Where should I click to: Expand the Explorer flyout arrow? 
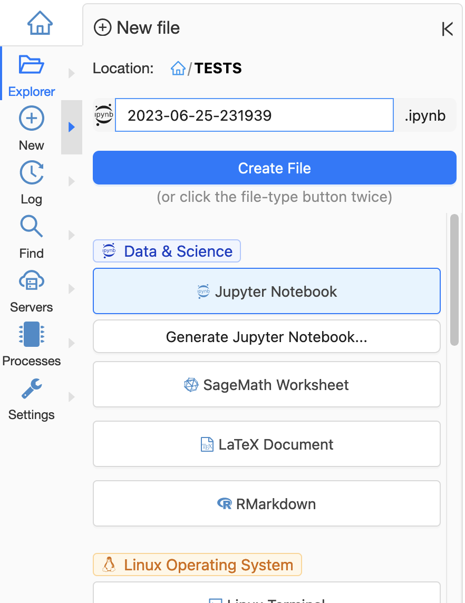[72, 73]
